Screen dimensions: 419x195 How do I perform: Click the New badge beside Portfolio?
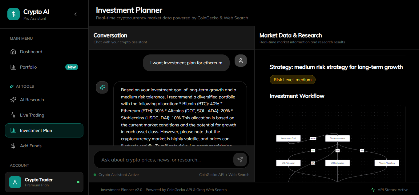pos(72,67)
